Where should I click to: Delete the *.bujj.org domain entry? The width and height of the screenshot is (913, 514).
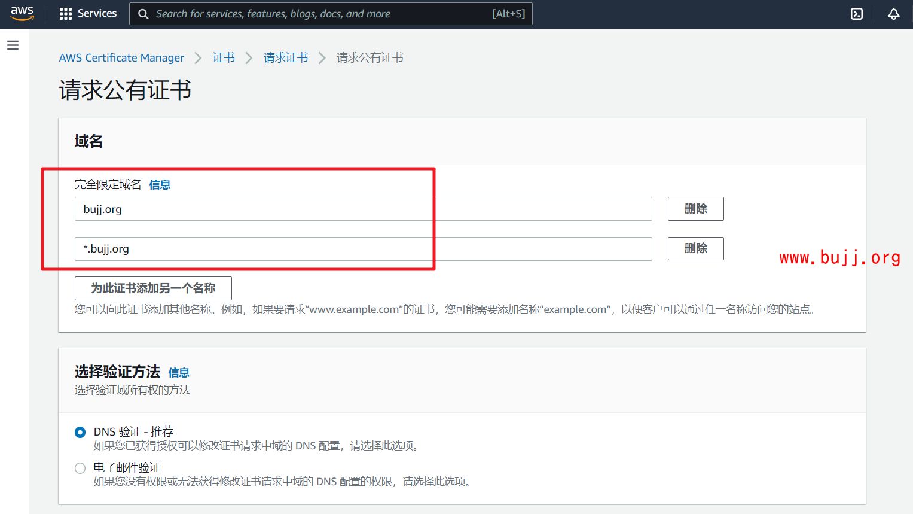[x=695, y=248]
